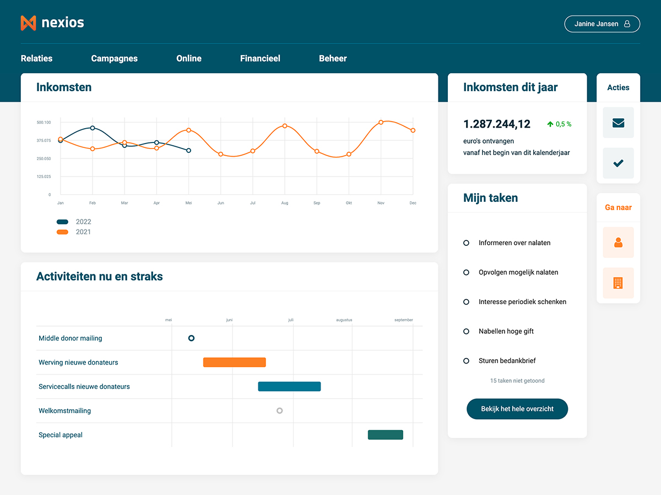Open the building icon under Ga naar
The height and width of the screenshot is (495, 661).
coord(618,283)
